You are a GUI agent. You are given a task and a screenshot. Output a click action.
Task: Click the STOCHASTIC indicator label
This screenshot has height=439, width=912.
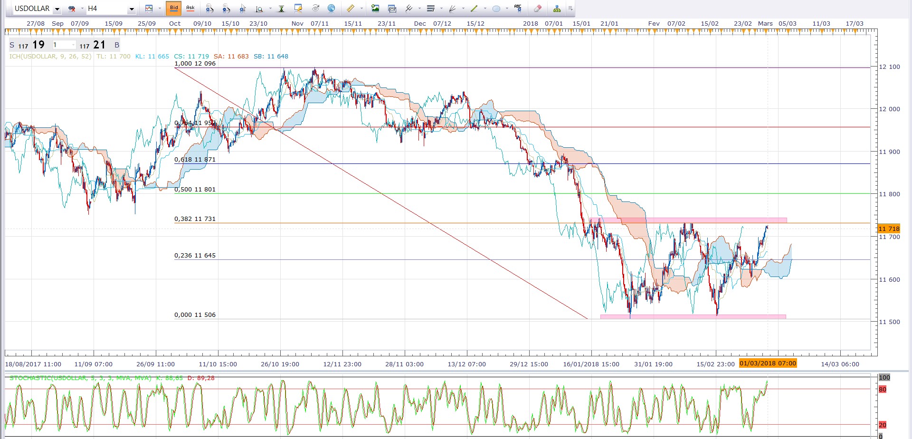[x=80, y=378]
